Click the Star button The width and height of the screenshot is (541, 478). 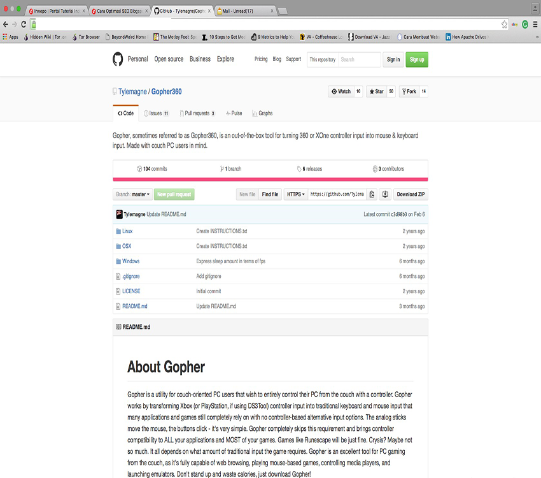click(376, 92)
